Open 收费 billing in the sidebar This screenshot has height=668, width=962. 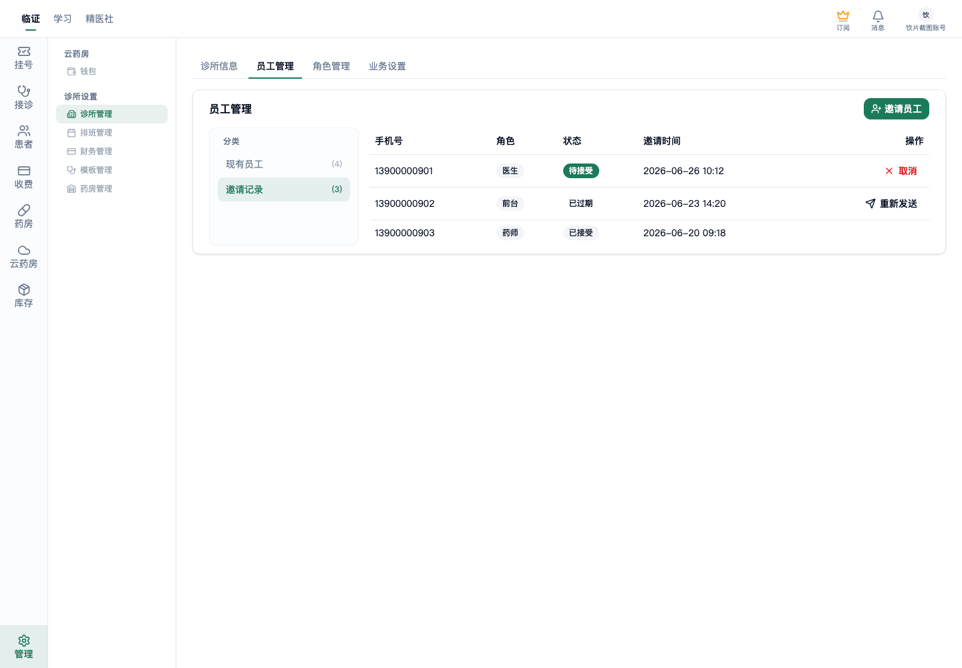point(23,178)
